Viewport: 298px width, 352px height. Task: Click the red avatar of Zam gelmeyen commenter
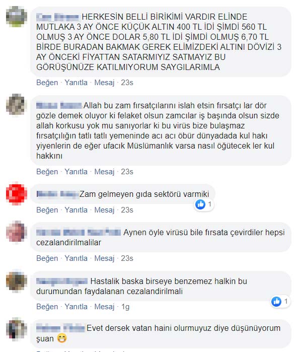[17, 194]
